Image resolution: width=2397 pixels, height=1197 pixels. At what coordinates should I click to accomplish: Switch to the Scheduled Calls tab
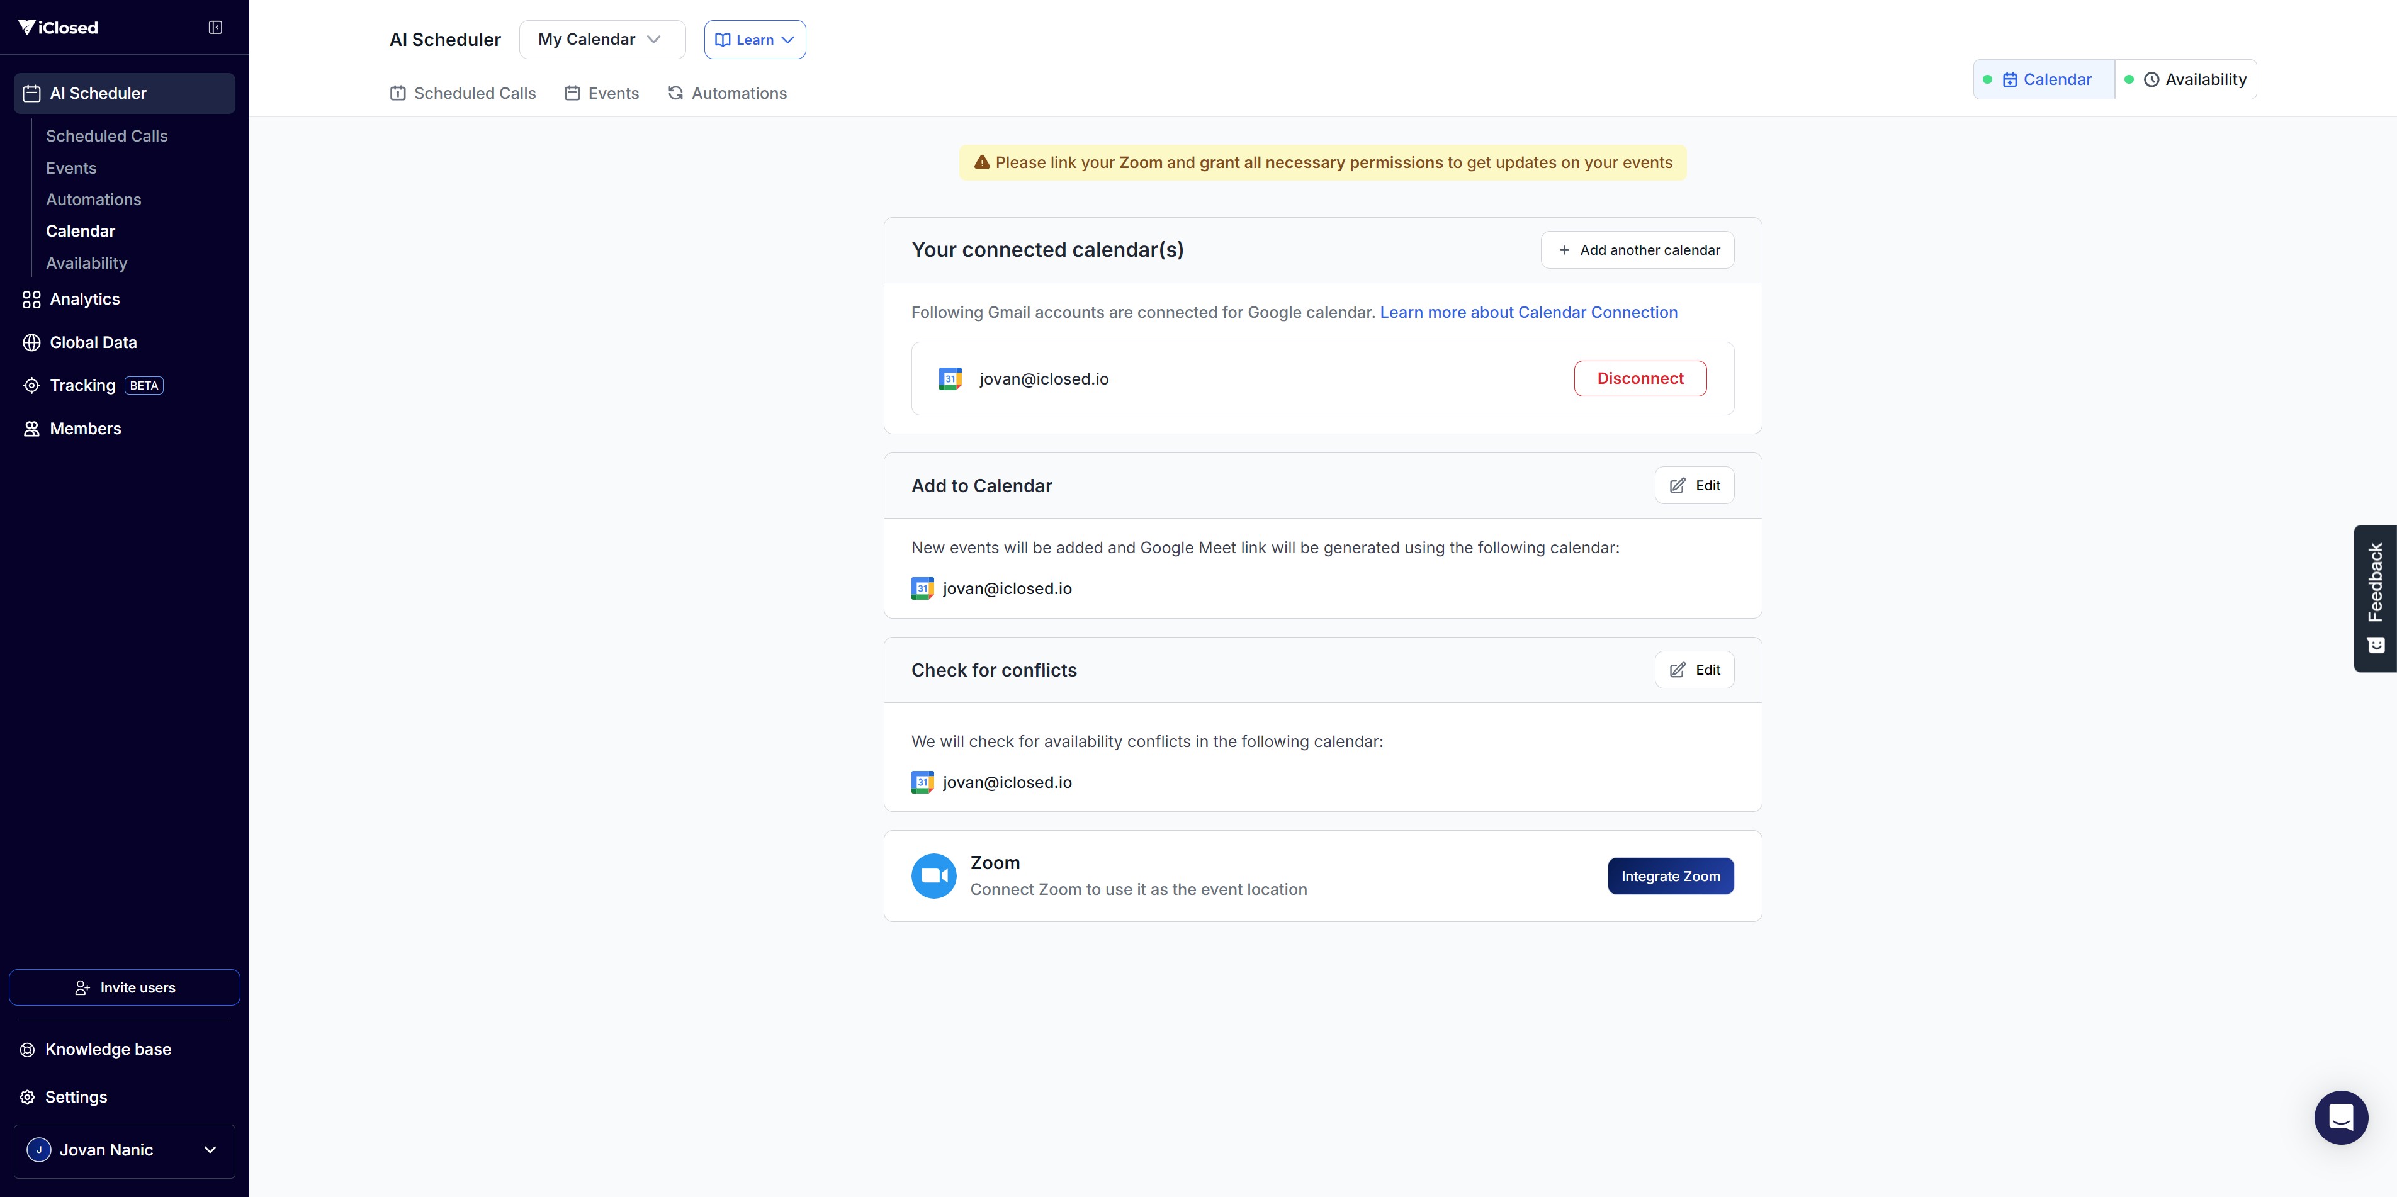463,93
